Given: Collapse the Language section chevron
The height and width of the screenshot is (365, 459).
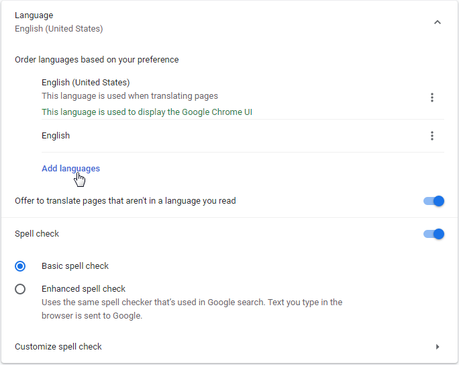Looking at the screenshot, I should click(x=438, y=22).
